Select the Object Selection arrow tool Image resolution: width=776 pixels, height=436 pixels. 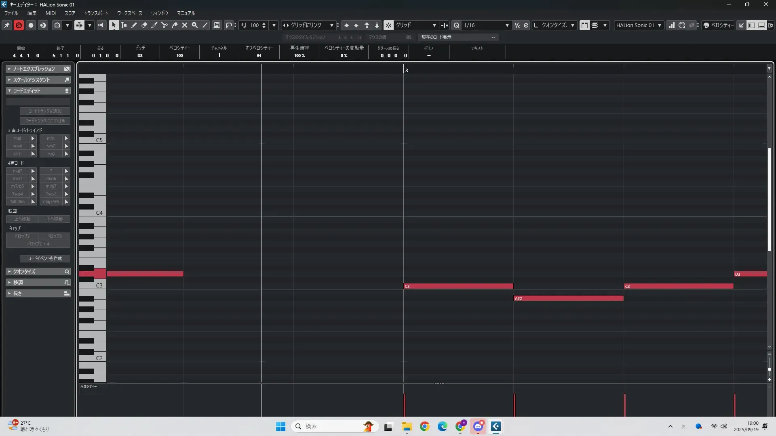click(114, 25)
